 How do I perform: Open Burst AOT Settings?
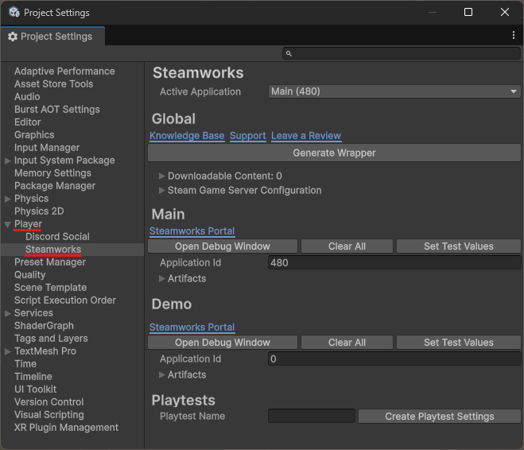tap(56, 109)
